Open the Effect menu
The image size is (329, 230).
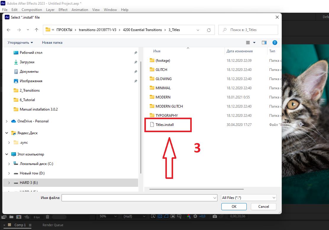[x=63, y=10]
